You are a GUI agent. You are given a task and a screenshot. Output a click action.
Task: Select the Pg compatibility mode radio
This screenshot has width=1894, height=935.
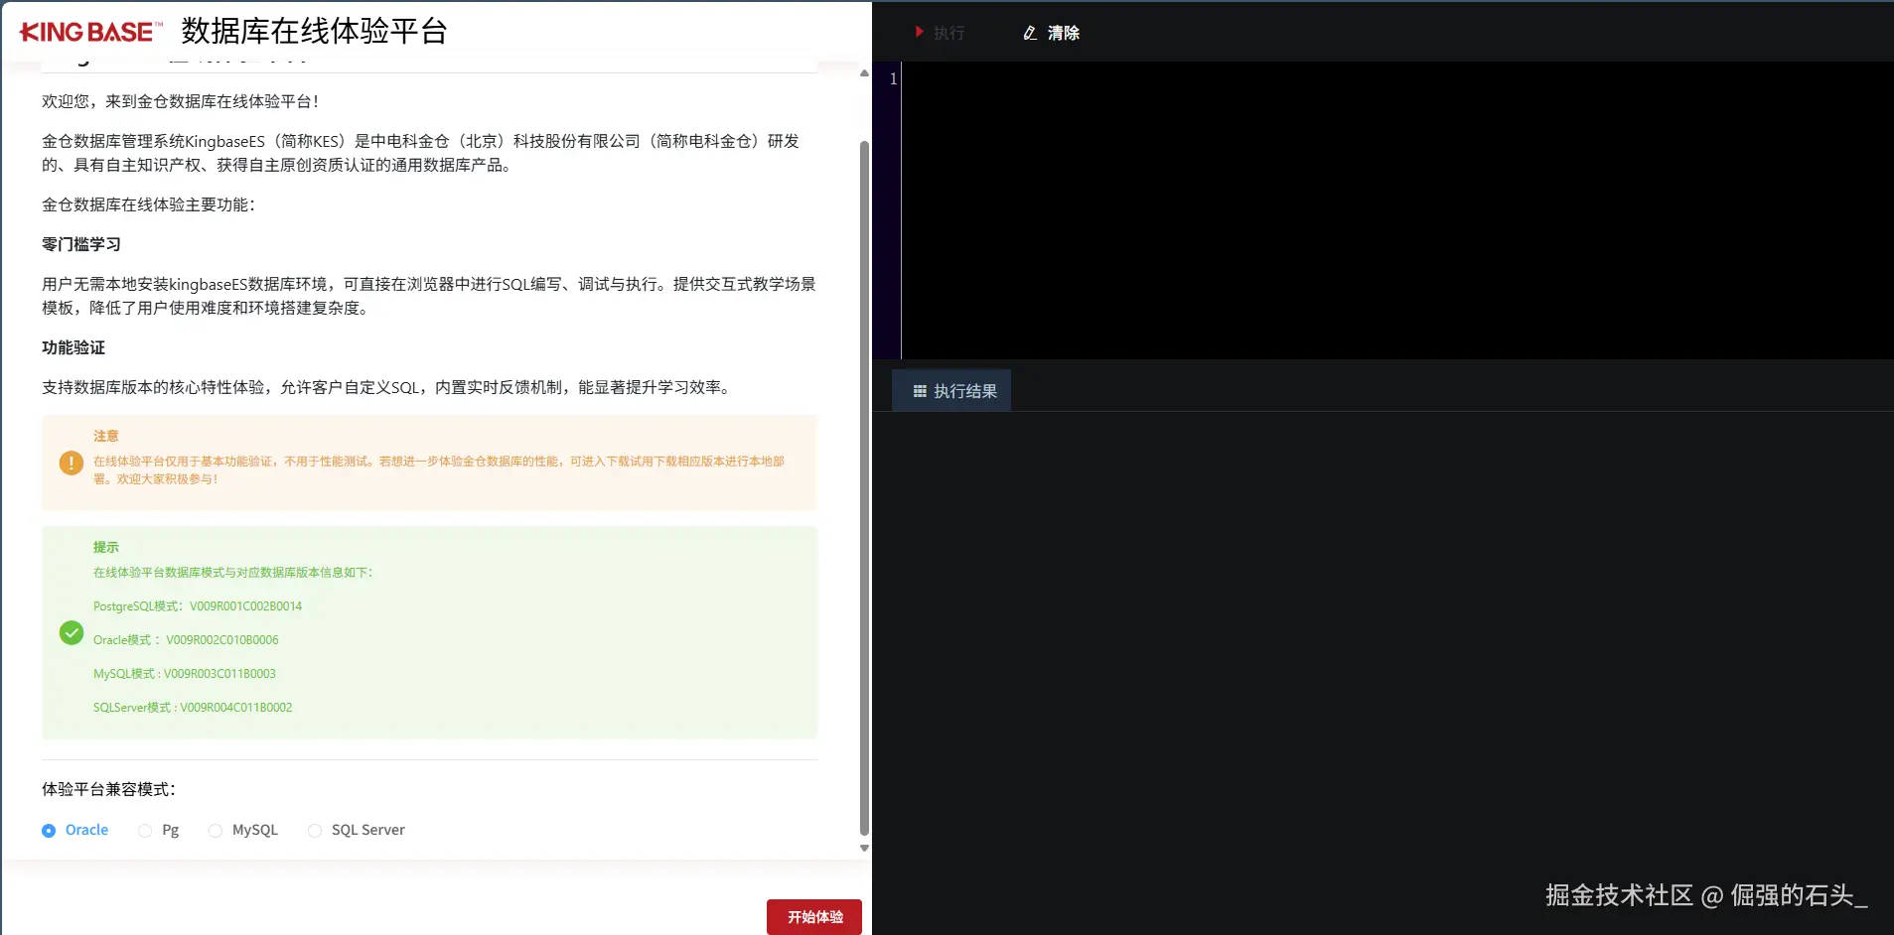coord(145,831)
